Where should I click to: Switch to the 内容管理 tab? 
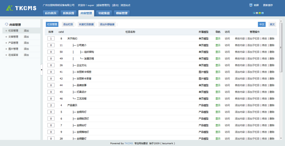click(x=86, y=13)
